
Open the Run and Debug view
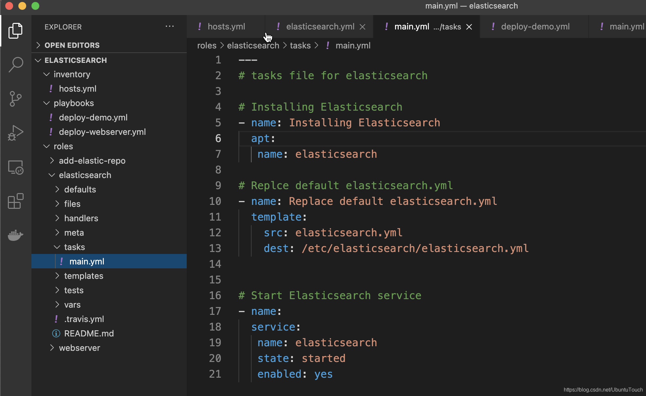[x=15, y=133]
